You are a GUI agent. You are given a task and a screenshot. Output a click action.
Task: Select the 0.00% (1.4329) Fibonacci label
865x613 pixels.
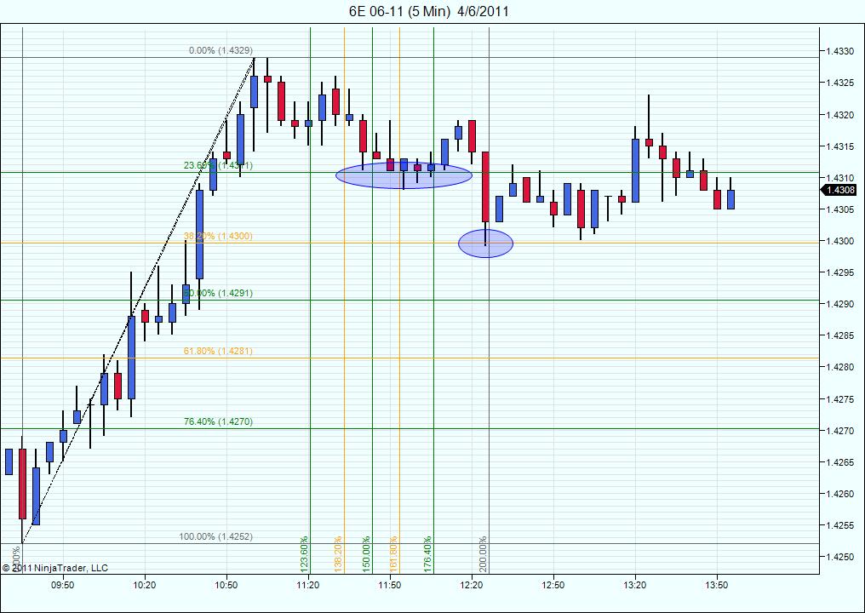click(221, 50)
